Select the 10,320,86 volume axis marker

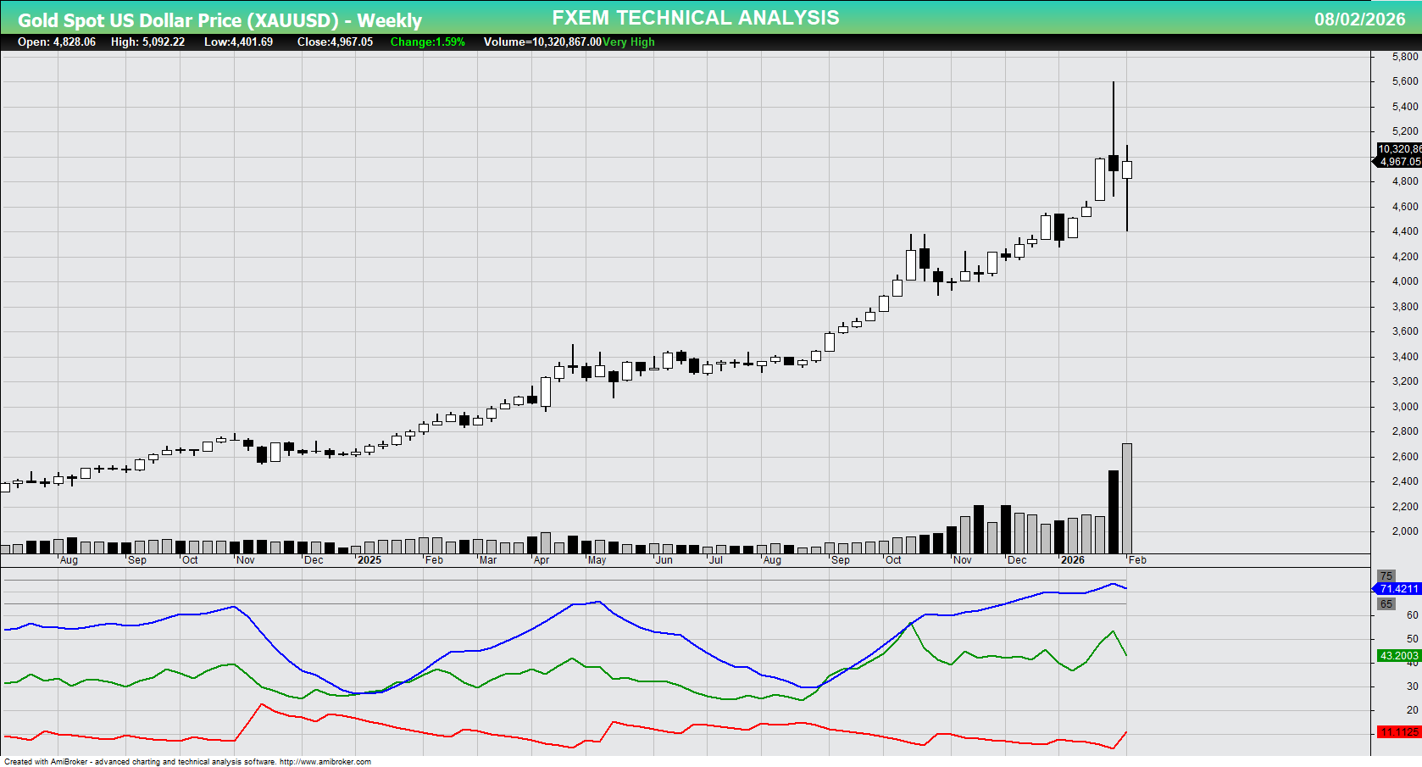tap(1399, 148)
